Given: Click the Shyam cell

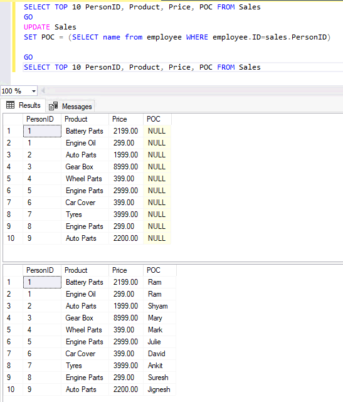Looking at the screenshot, I should point(160,306).
